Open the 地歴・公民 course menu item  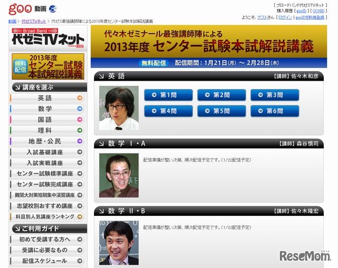[47, 141]
